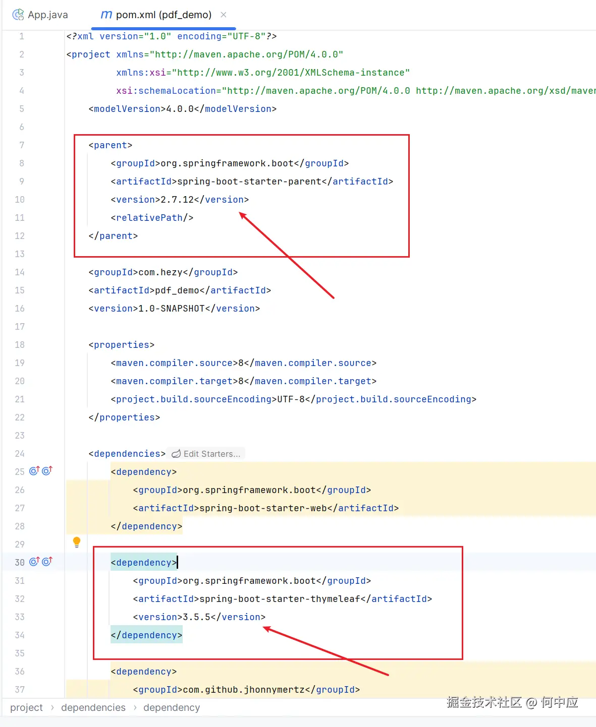Click the opening <properties> tag
The image size is (596, 727).
coord(122,345)
